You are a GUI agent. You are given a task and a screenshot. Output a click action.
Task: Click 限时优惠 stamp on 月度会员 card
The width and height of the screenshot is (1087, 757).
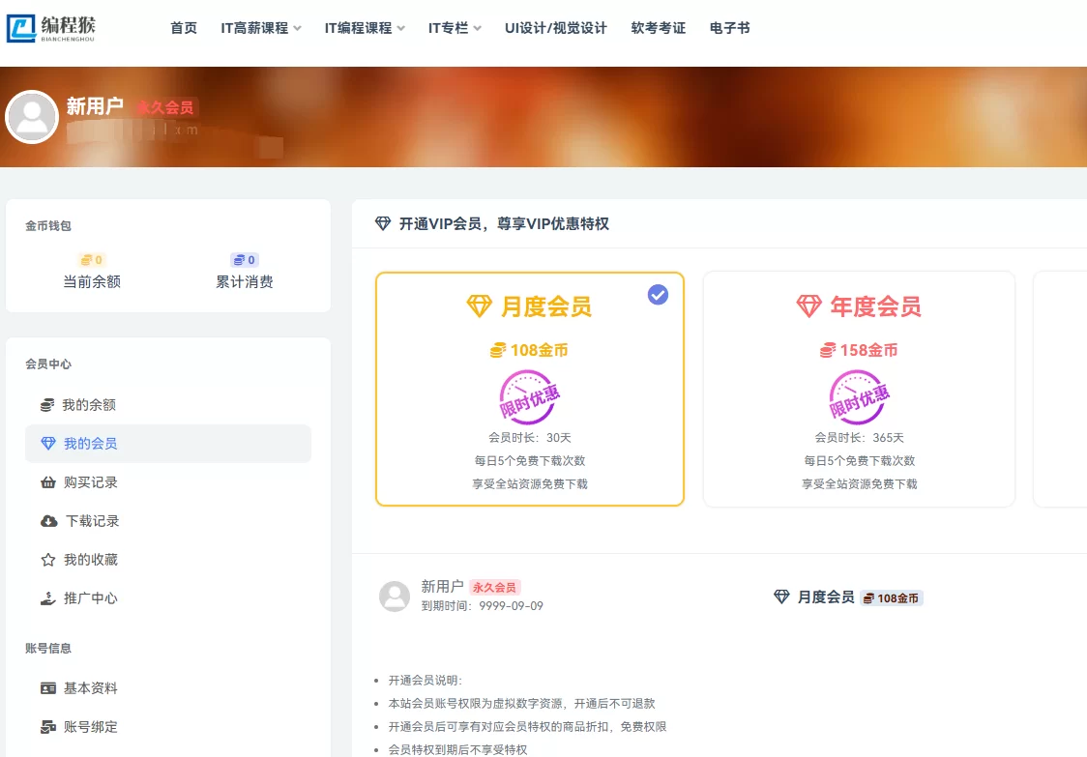[x=529, y=398]
